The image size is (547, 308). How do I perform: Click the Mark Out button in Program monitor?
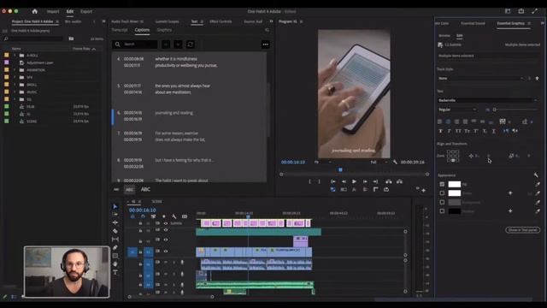319,181
